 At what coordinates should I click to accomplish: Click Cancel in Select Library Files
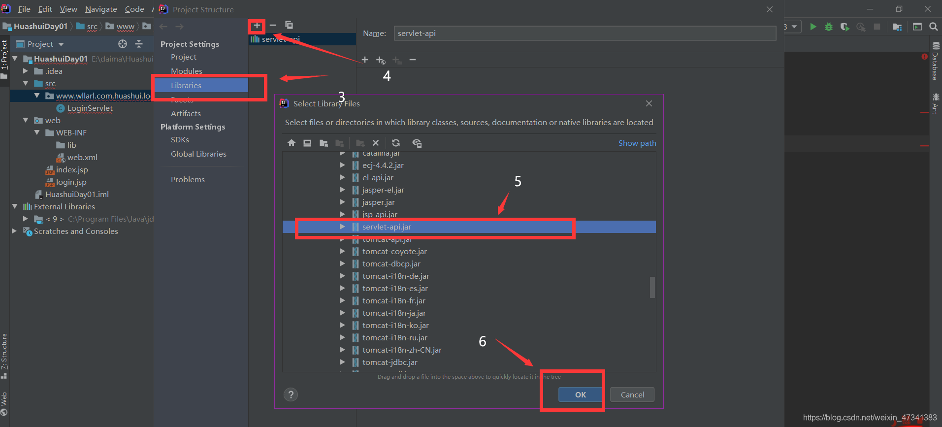(x=632, y=394)
